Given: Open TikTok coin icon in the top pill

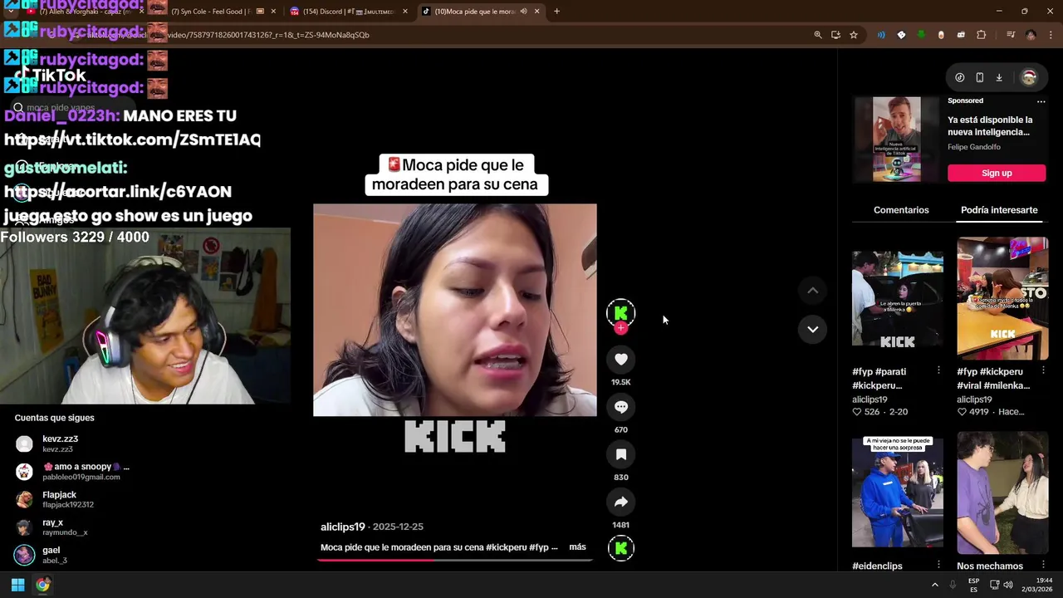Looking at the screenshot, I should (x=960, y=77).
